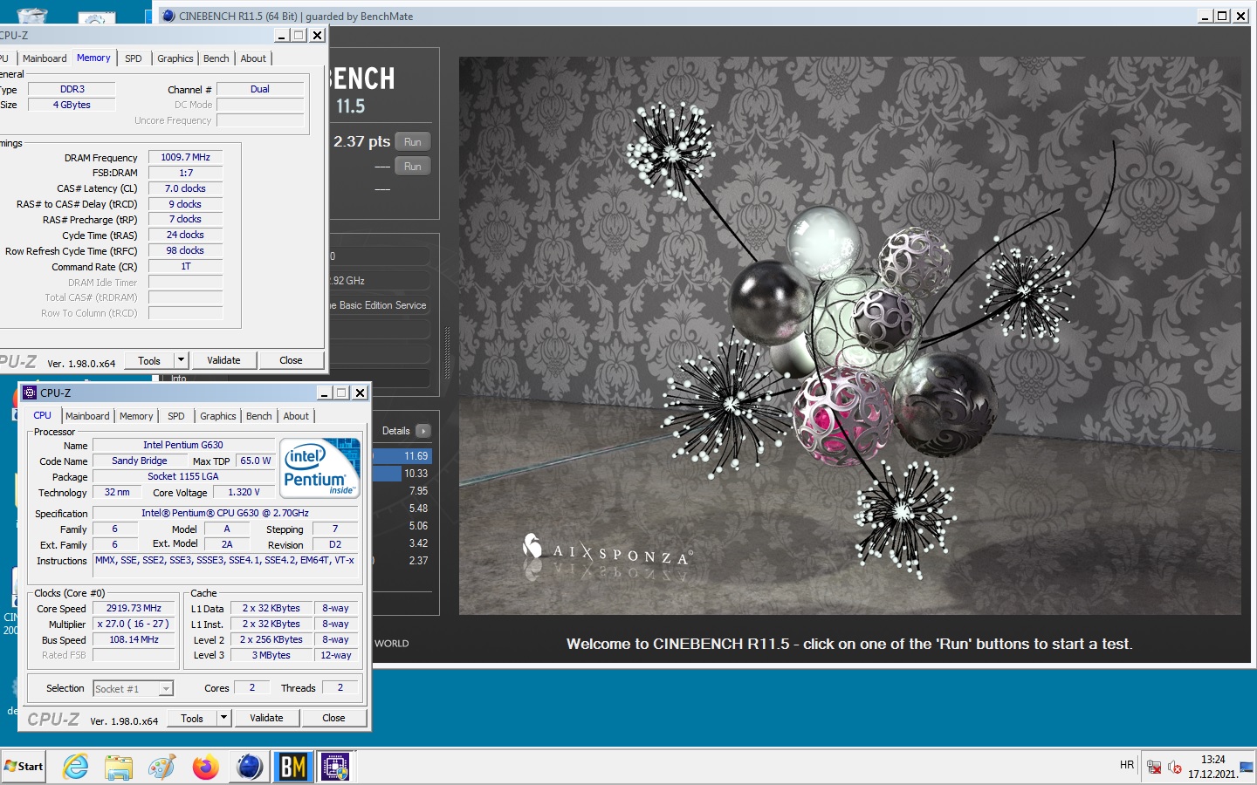This screenshot has width=1257, height=785.
Task: Select the 3.42 ranking entry
Action: pos(402,543)
